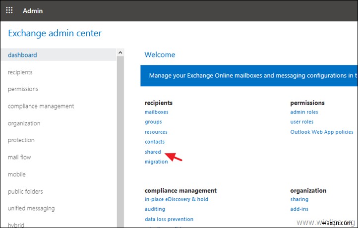
Task: Go to the contacts link
Action: tap(155, 142)
